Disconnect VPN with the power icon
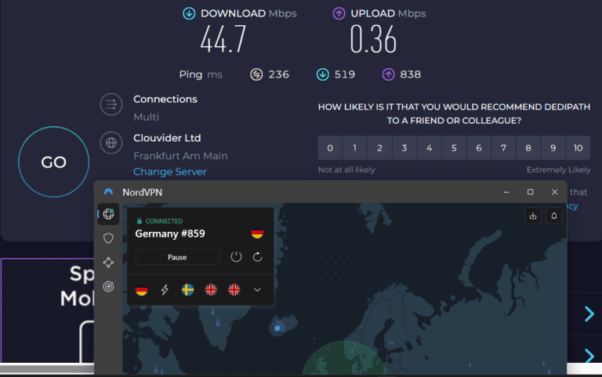The image size is (602, 377). point(236,257)
